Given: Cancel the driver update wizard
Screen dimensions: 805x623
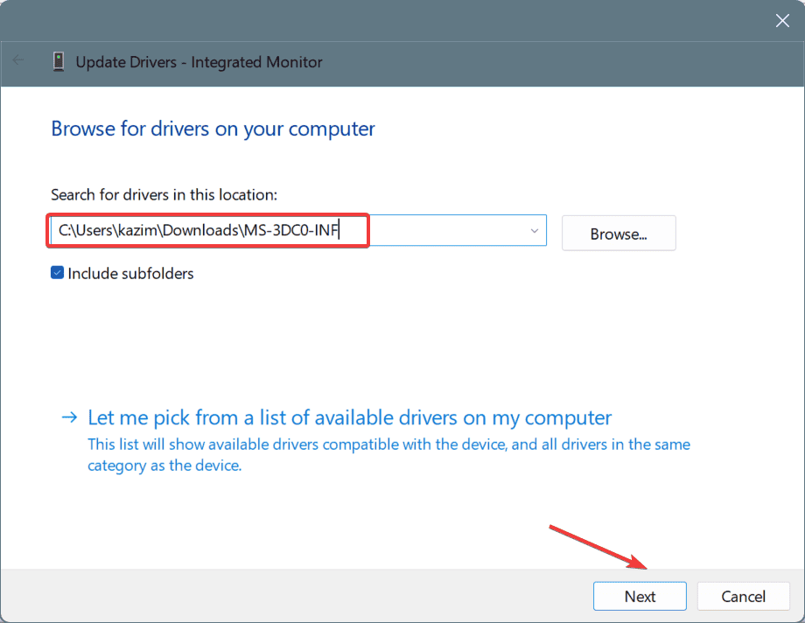Looking at the screenshot, I should pyautogui.click(x=743, y=596).
